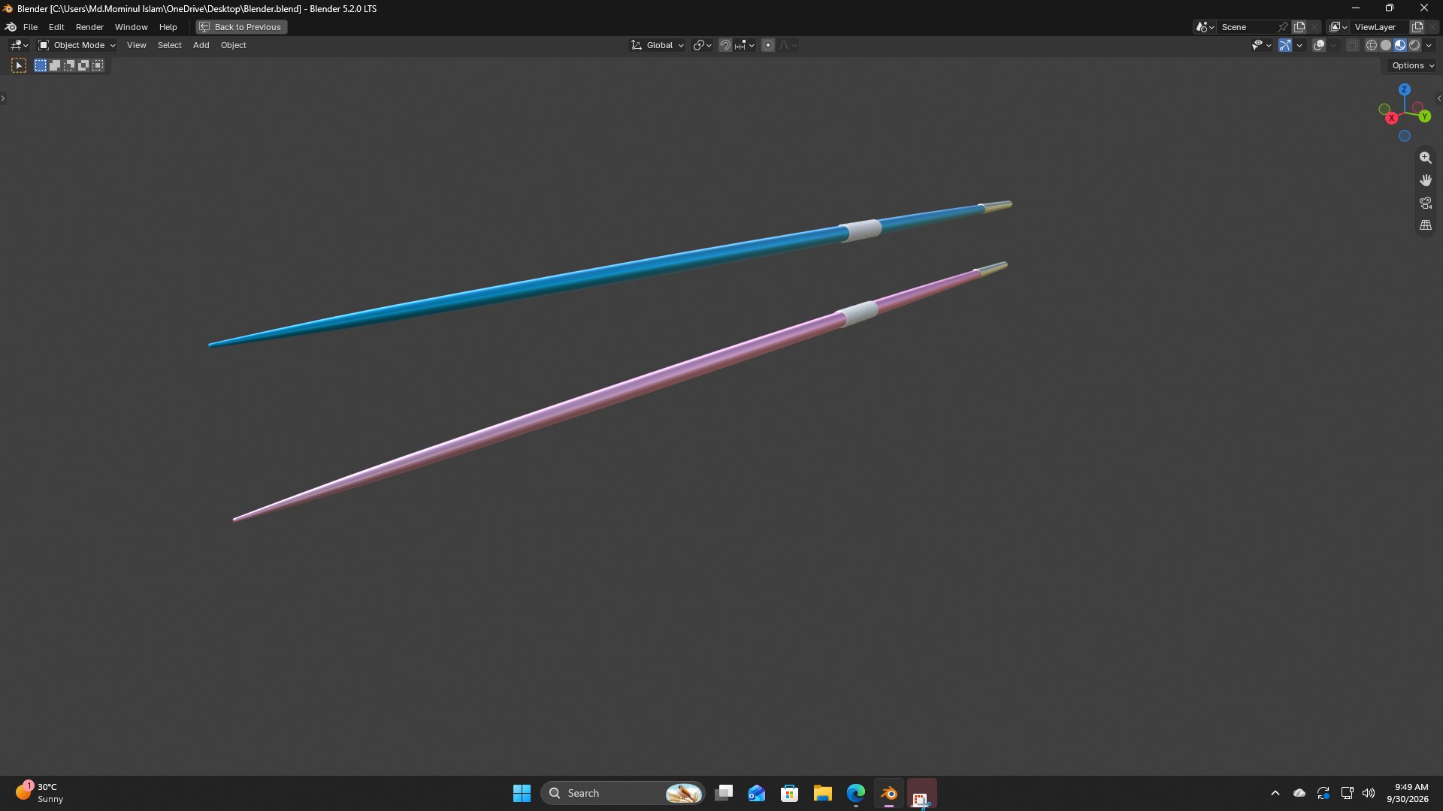Click the red X axis gizmo

pyautogui.click(x=1391, y=118)
